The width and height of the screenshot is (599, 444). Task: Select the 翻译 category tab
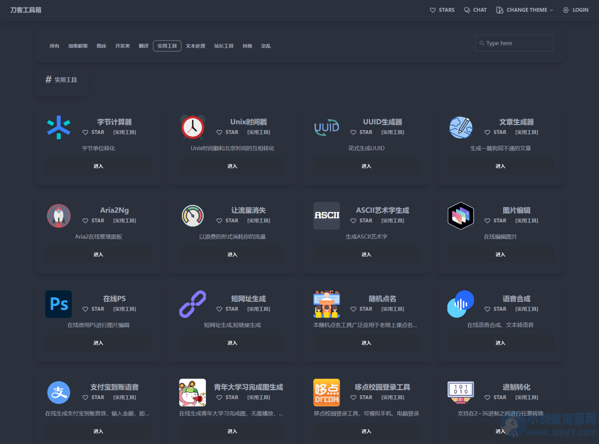(144, 46)
